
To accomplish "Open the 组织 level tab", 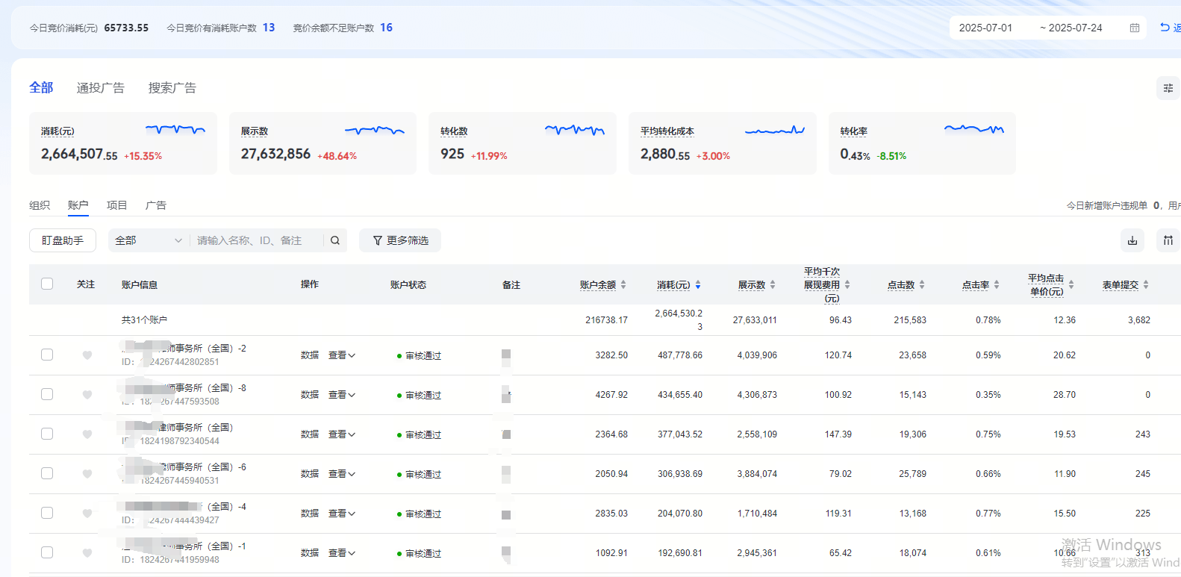I will (x=40, y=205).
